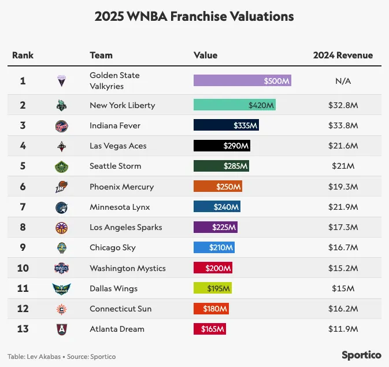Select the Indiana Fever team logo
389x367 pixels.
click(61, 125)
